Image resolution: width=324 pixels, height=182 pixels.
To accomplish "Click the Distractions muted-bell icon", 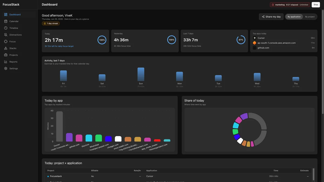I will [6, 35].
